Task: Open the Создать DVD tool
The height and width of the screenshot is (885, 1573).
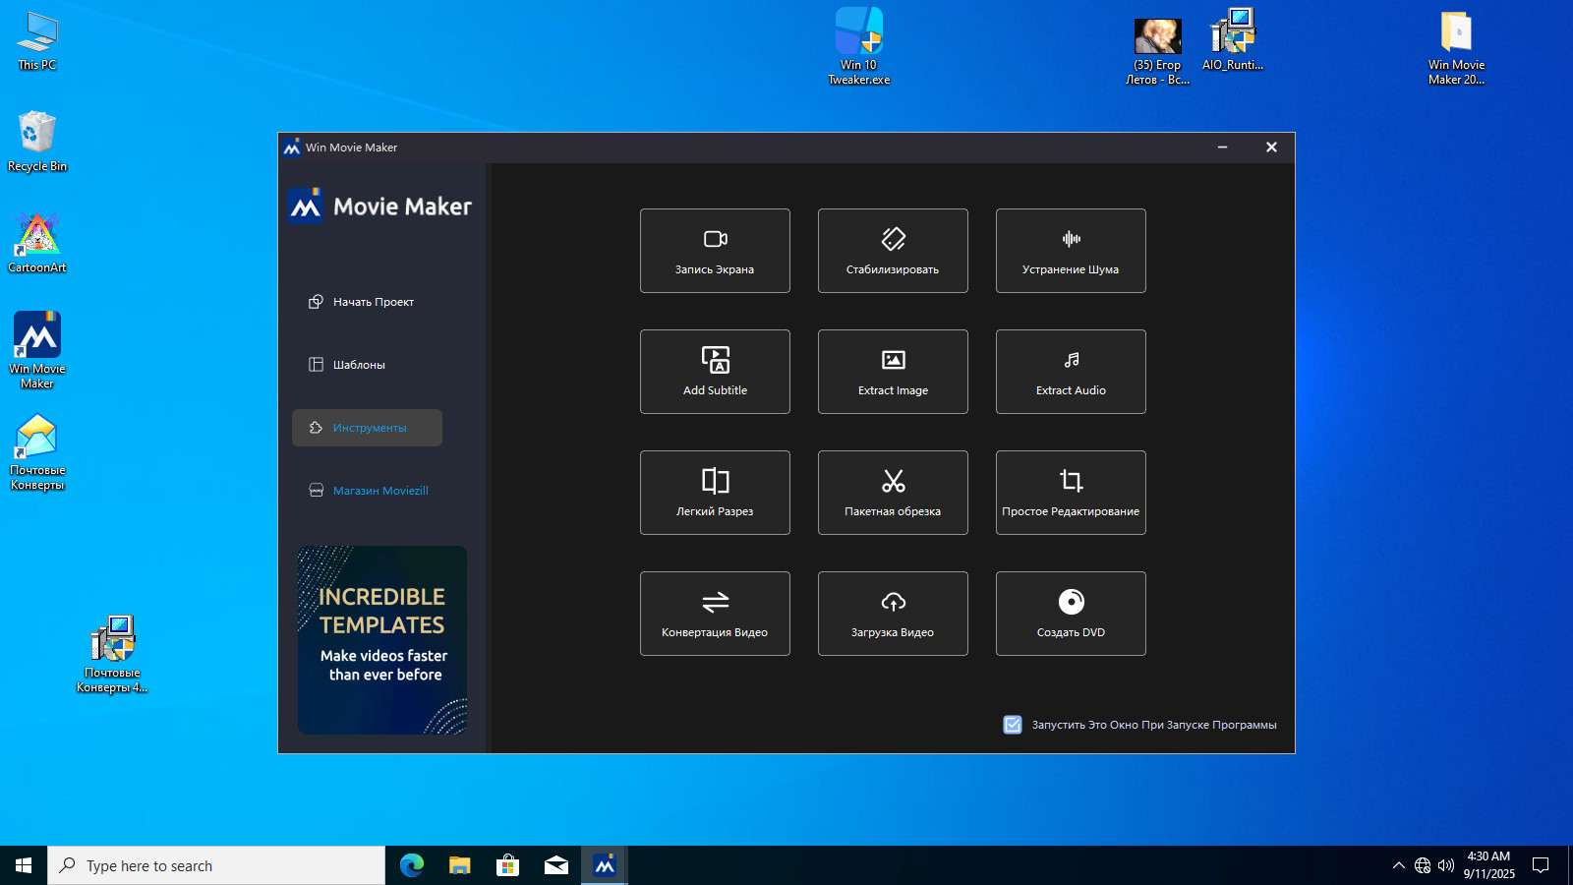Action: (x=1071, y=614)
